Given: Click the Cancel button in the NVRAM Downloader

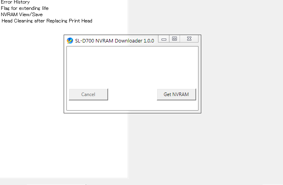Looking at the screenshot, I should 88,94.
